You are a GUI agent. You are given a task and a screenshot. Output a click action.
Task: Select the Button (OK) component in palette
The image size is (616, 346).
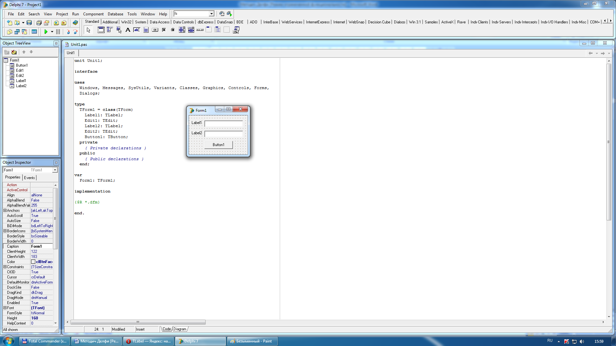[155, 30]
